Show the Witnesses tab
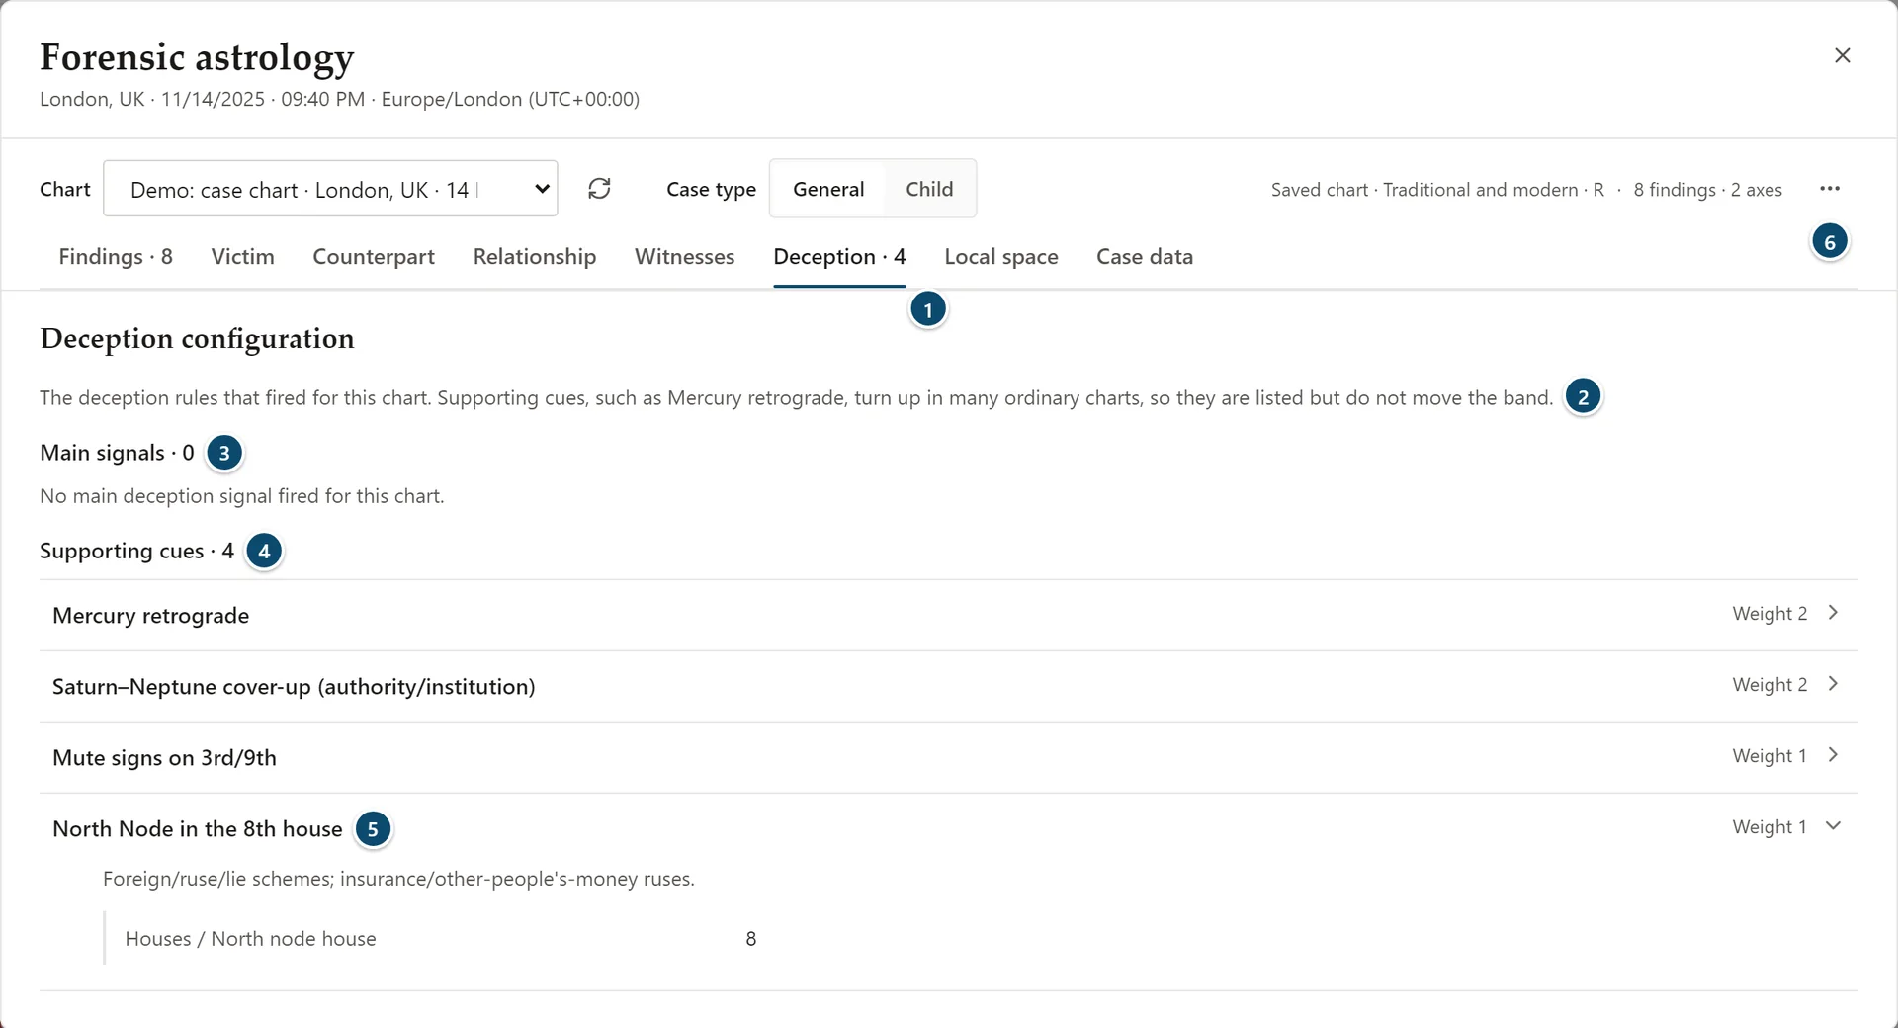The image size is (1898, 1028). click(x=685, y=257)
